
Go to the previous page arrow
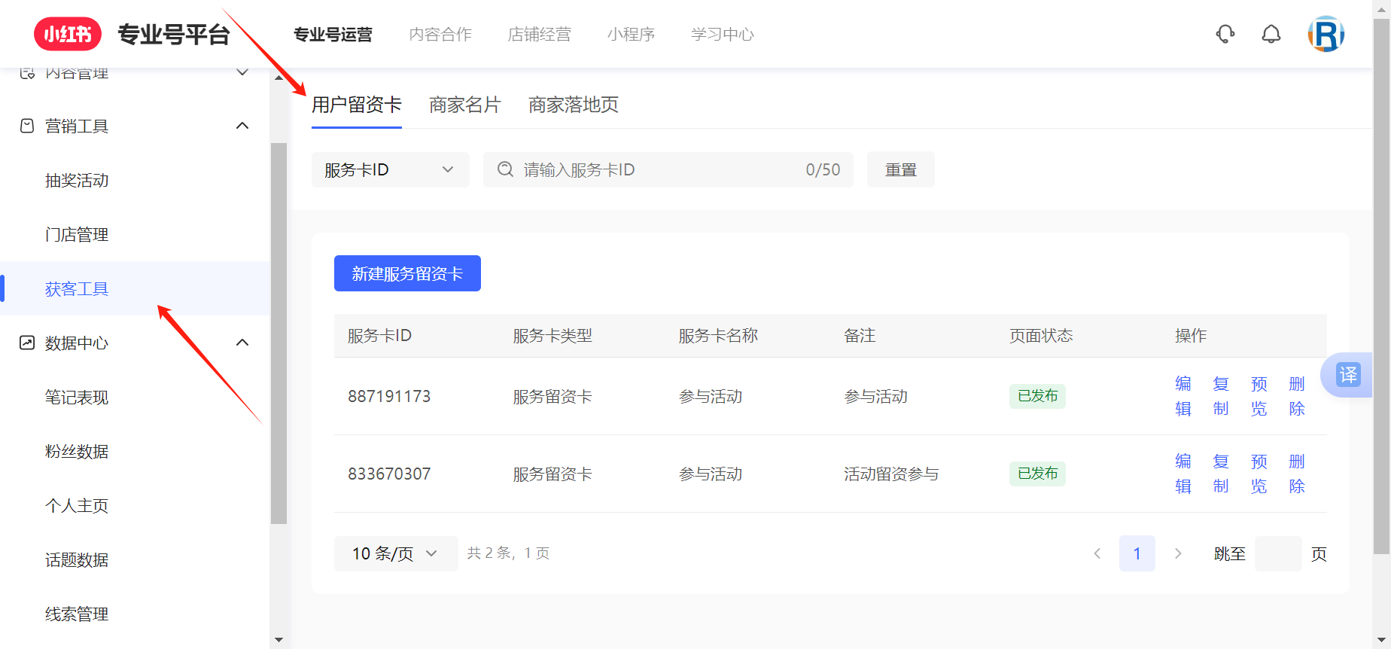tap(1097, 553)
